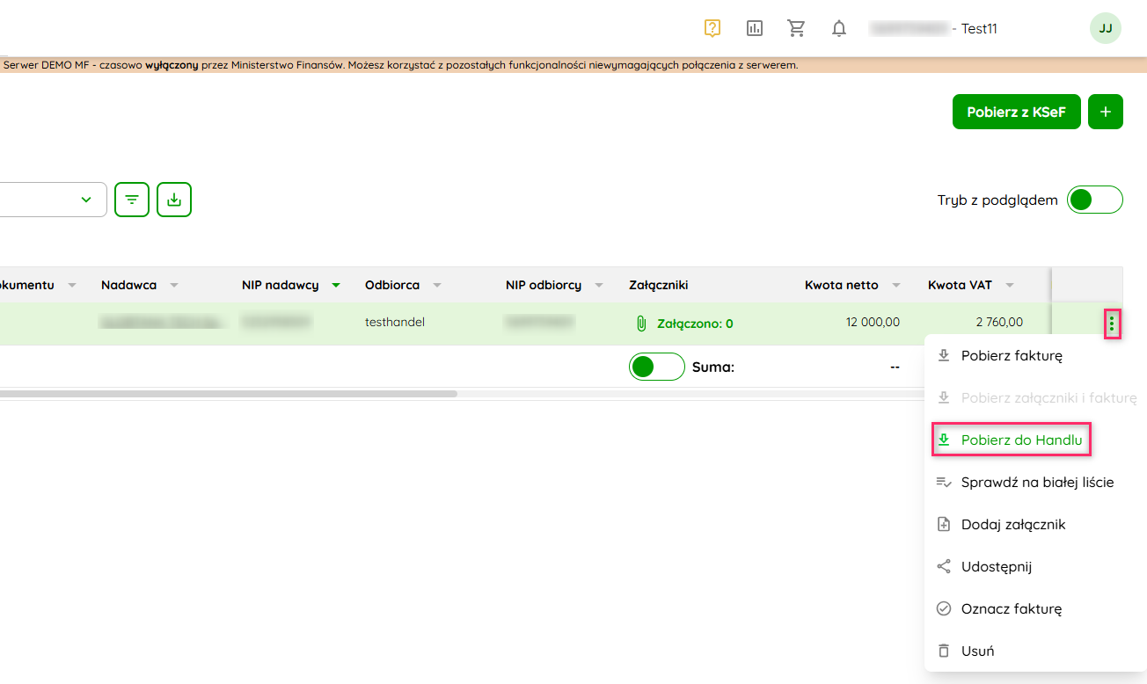Toggle the Tryb z podglądem switch

(1094, 200)
